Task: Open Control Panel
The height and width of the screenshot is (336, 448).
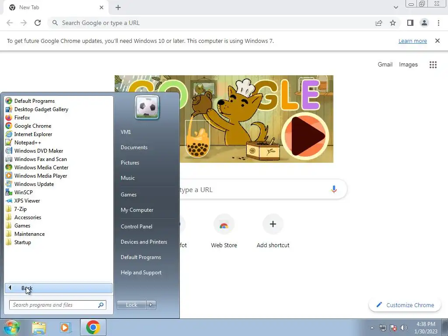Action: [136, 227]
